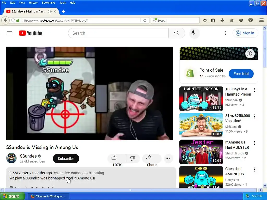This screenshot has width=267, height=200.
Task: Click the YouTube search magnifier button
Action: (177, 33)
